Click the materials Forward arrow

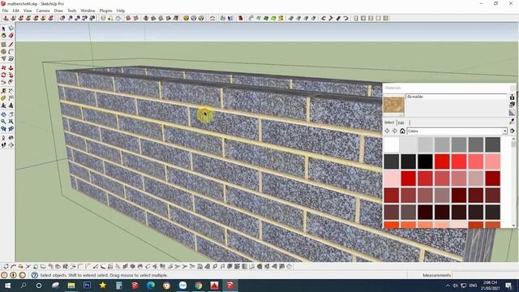(395, 131)
